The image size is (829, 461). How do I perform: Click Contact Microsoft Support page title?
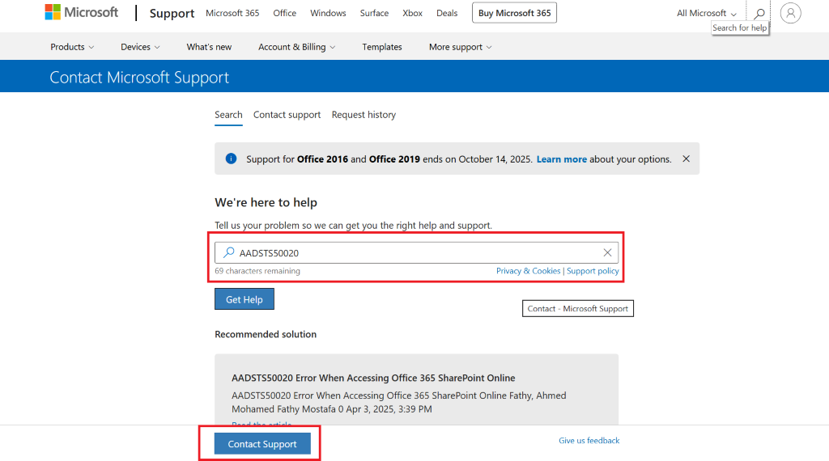point(139,77)
